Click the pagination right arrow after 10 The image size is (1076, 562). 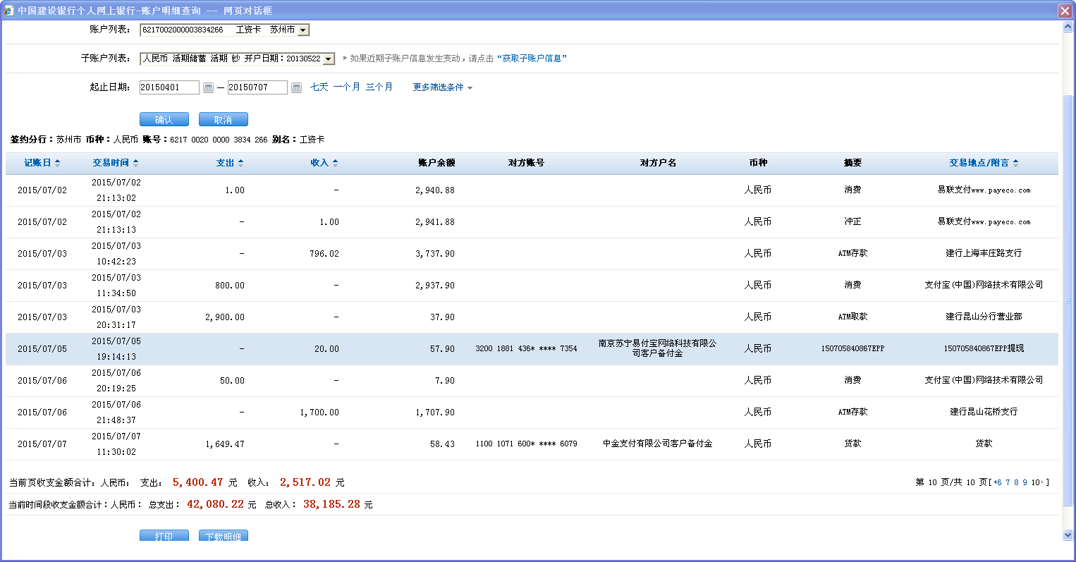tap(1044, 482)
